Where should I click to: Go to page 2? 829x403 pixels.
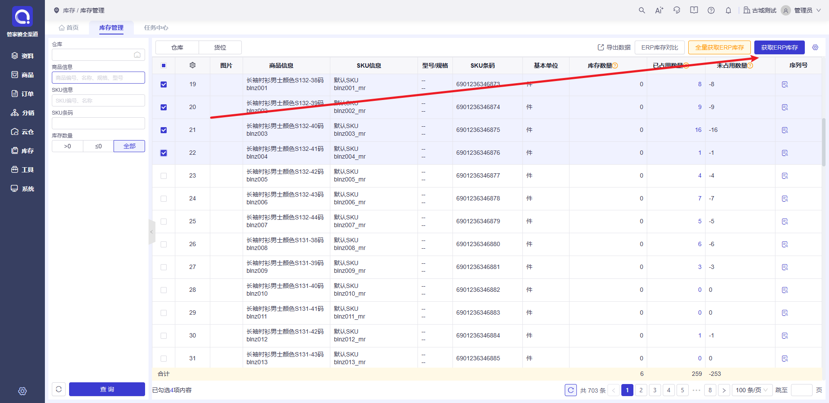tap(641, 390)
